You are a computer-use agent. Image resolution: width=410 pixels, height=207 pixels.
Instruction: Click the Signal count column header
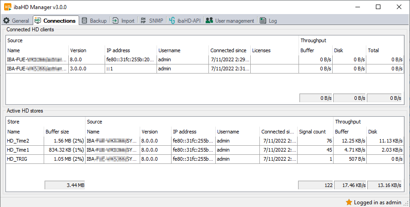coord(312,132)
